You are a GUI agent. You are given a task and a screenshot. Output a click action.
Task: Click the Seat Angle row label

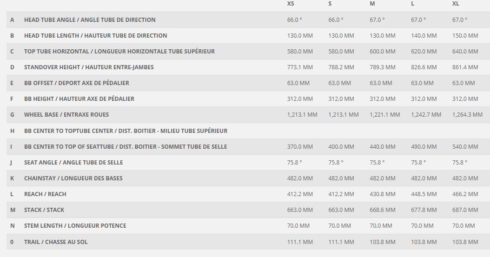point(73,163)
